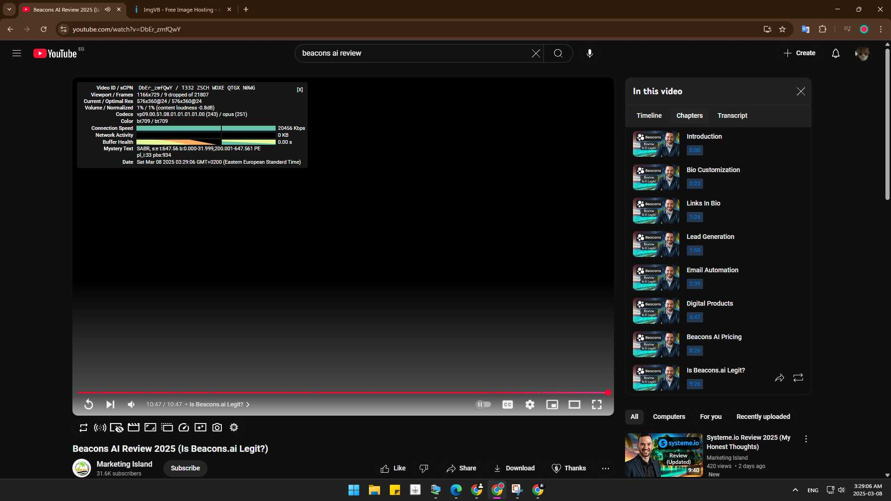
Task: Toggle loop button below the player
Action: click(84, 428)
